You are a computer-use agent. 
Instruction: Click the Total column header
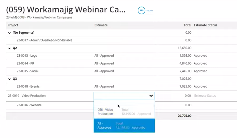click(x=187, y=25)
